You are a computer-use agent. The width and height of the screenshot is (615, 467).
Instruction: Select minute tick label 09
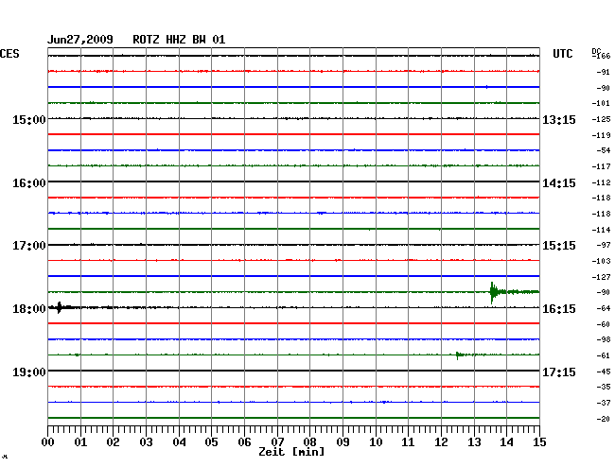click(x=343, y=441)
